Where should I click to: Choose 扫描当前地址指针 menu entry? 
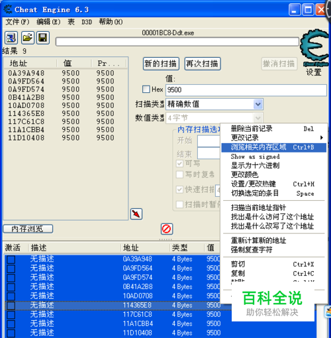pyautogui.click(x=273, y=207)
